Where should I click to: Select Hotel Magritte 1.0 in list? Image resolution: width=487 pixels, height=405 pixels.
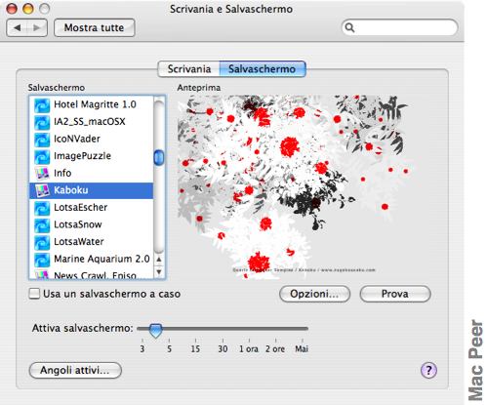91,104
